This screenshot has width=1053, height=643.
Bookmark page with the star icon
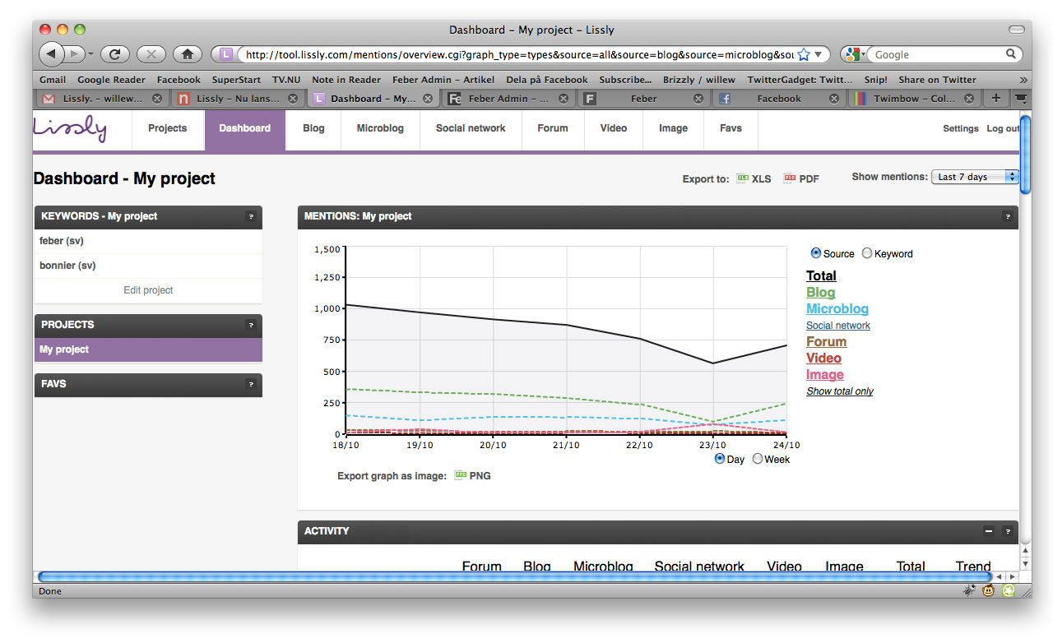coord(804,54)
